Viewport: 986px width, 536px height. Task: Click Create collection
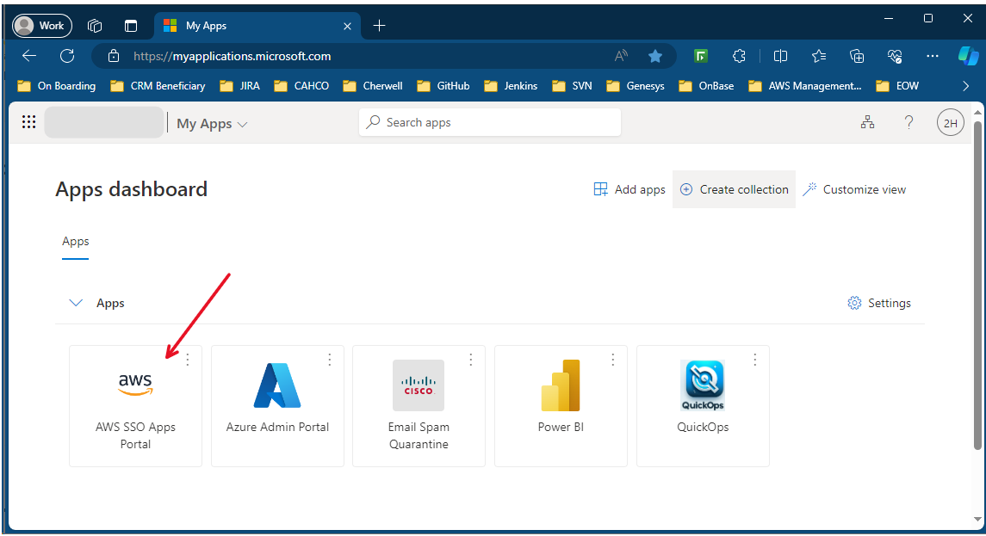tap(734, 188)
